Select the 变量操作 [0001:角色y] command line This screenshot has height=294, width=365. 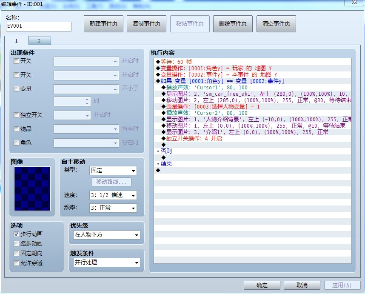(x=253, y=68)
